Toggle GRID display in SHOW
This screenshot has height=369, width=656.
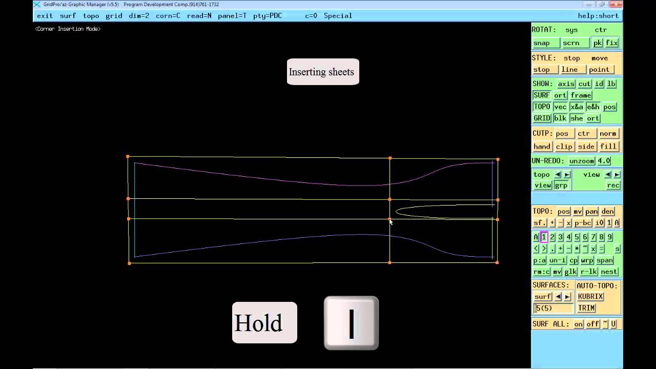pyautogui.click(x=542, y=118)
